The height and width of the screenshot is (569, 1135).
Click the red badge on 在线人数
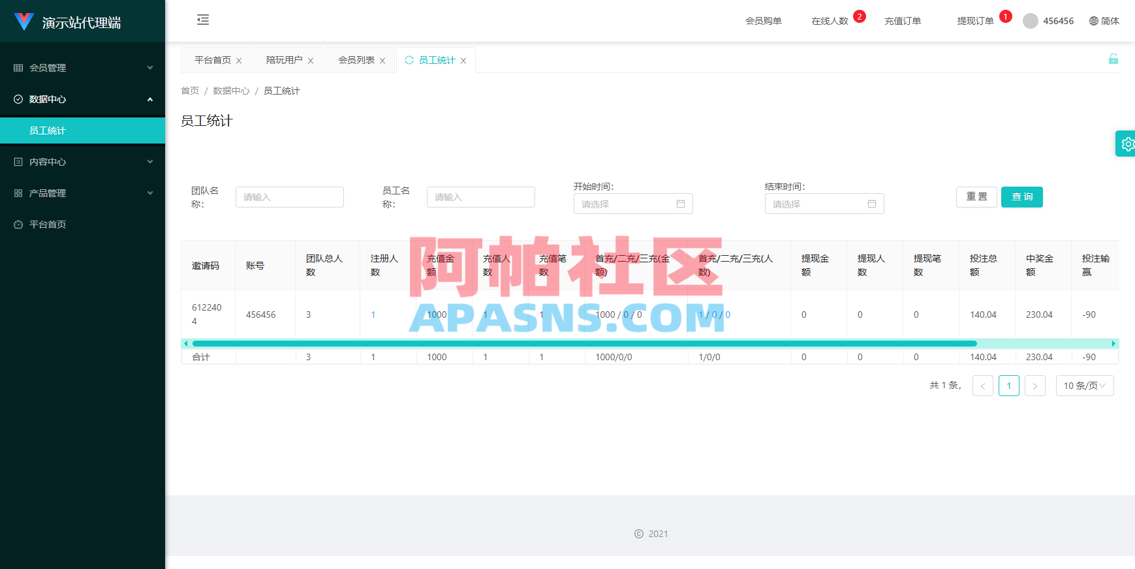pyautogui.click(x=860, y=16)
